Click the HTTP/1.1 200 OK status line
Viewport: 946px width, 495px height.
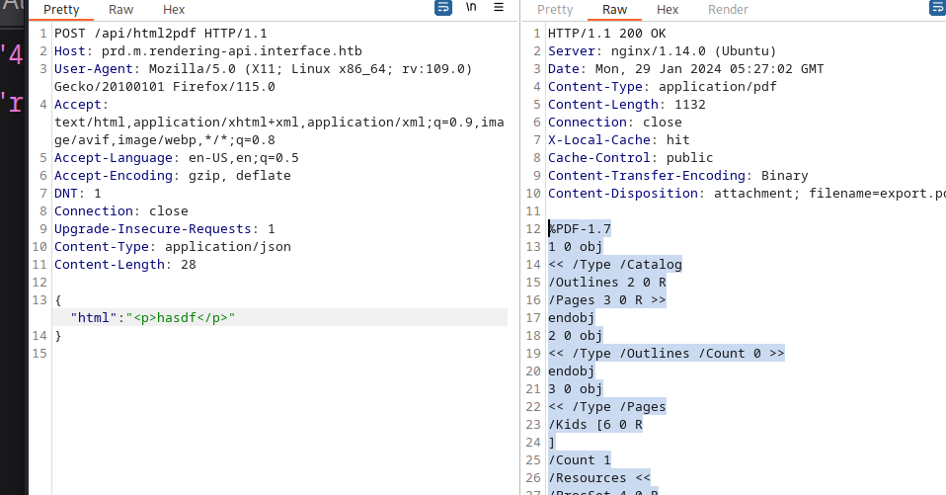[x=606, y=34]
